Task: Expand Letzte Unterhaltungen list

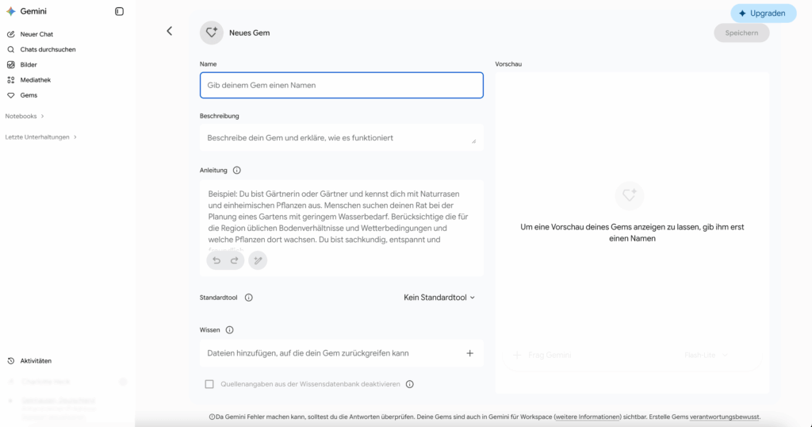Action: pos(41,137)
